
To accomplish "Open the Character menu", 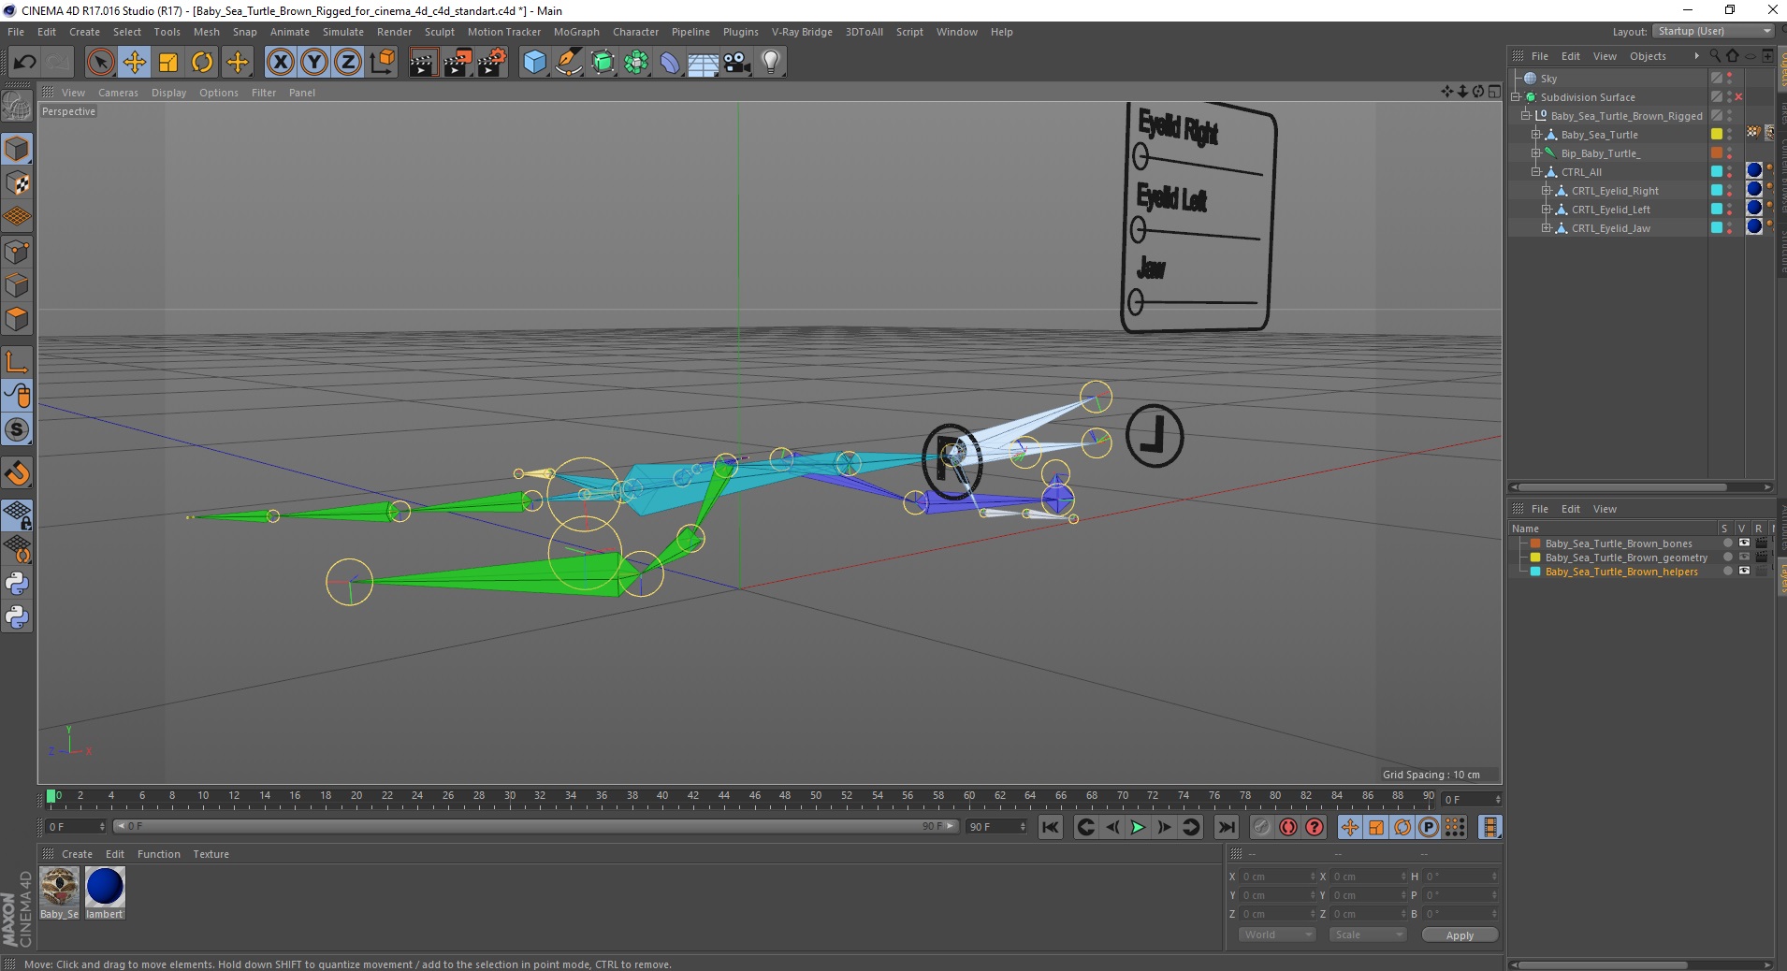I will [635, 32].
